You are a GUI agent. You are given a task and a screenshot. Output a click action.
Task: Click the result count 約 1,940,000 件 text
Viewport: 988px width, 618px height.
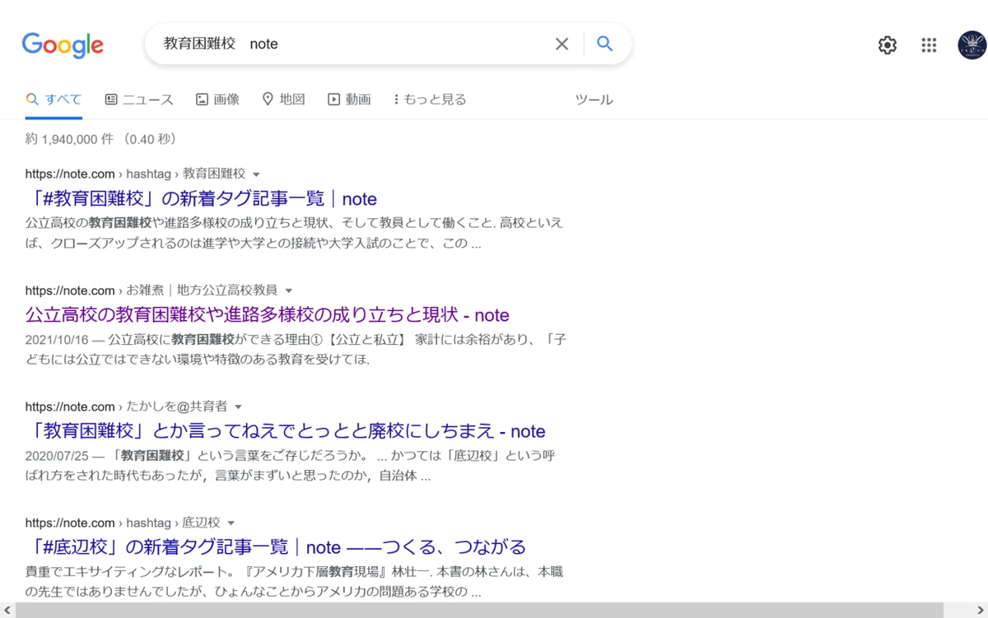[70, 139]
